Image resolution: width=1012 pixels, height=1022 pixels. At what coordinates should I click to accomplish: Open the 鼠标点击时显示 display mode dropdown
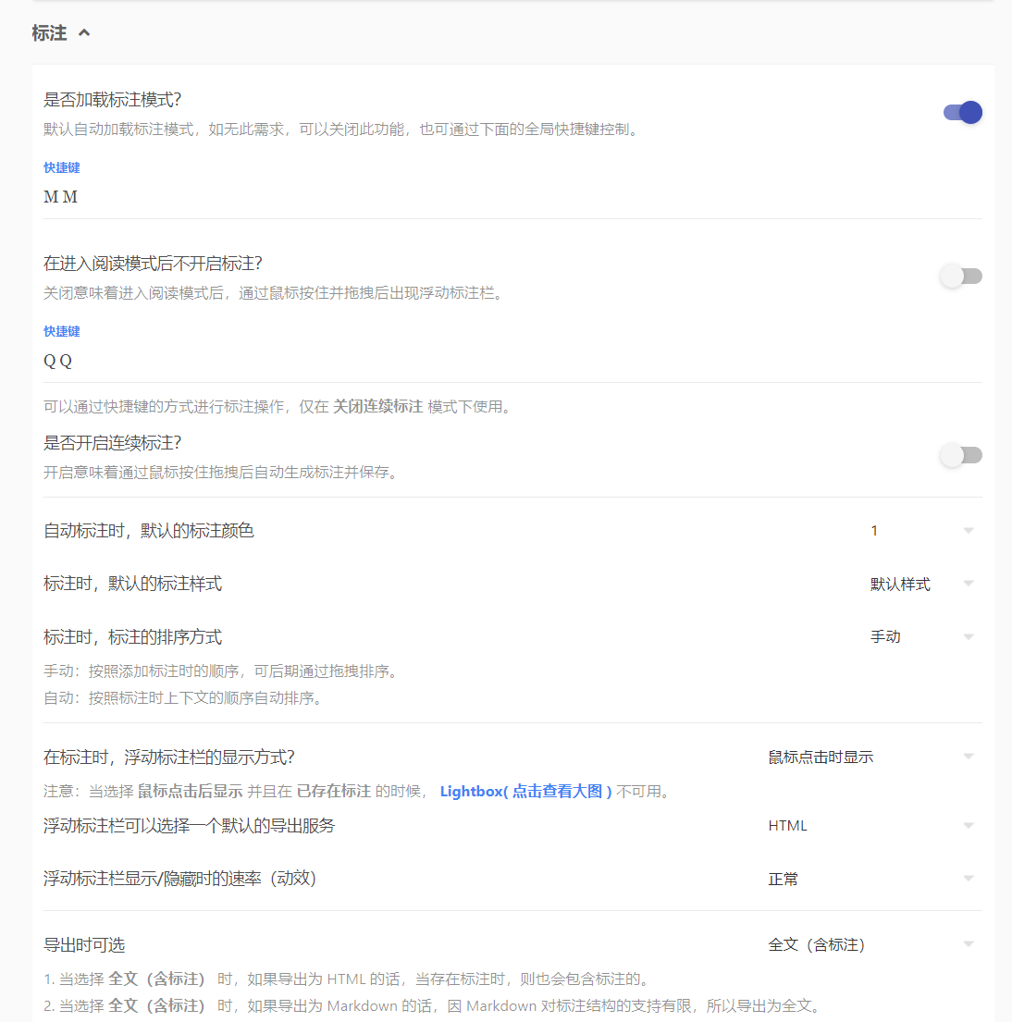point(871,757)
